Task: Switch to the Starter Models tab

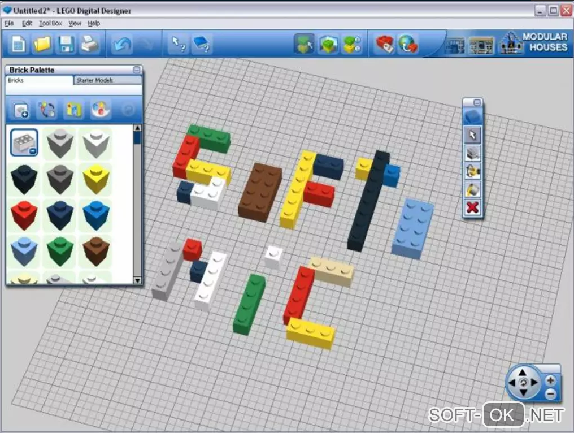Action: pos(107,80)
